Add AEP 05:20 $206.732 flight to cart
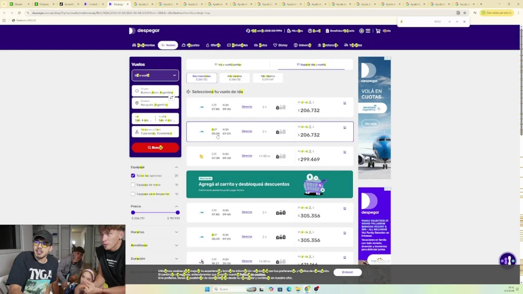Screen dimensions: 523x294 click(345, 128)
